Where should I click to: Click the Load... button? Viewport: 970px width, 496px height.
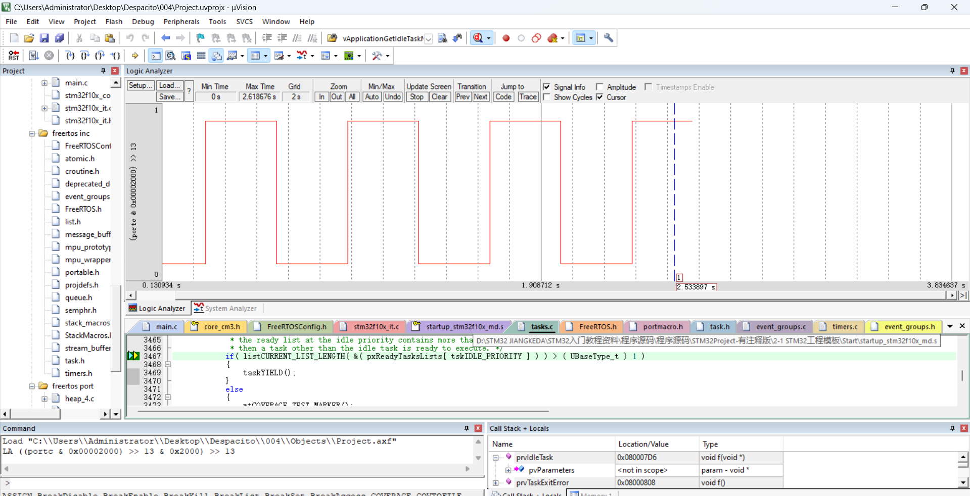coord(170,85)
